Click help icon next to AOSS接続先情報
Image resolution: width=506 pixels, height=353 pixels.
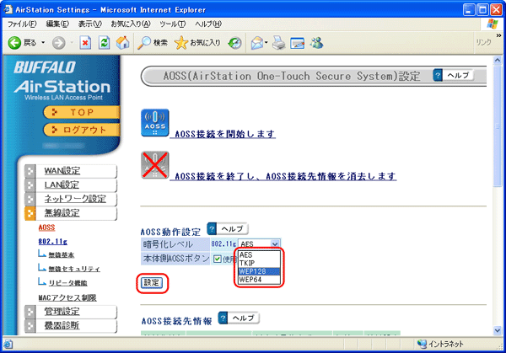(223, 318)
